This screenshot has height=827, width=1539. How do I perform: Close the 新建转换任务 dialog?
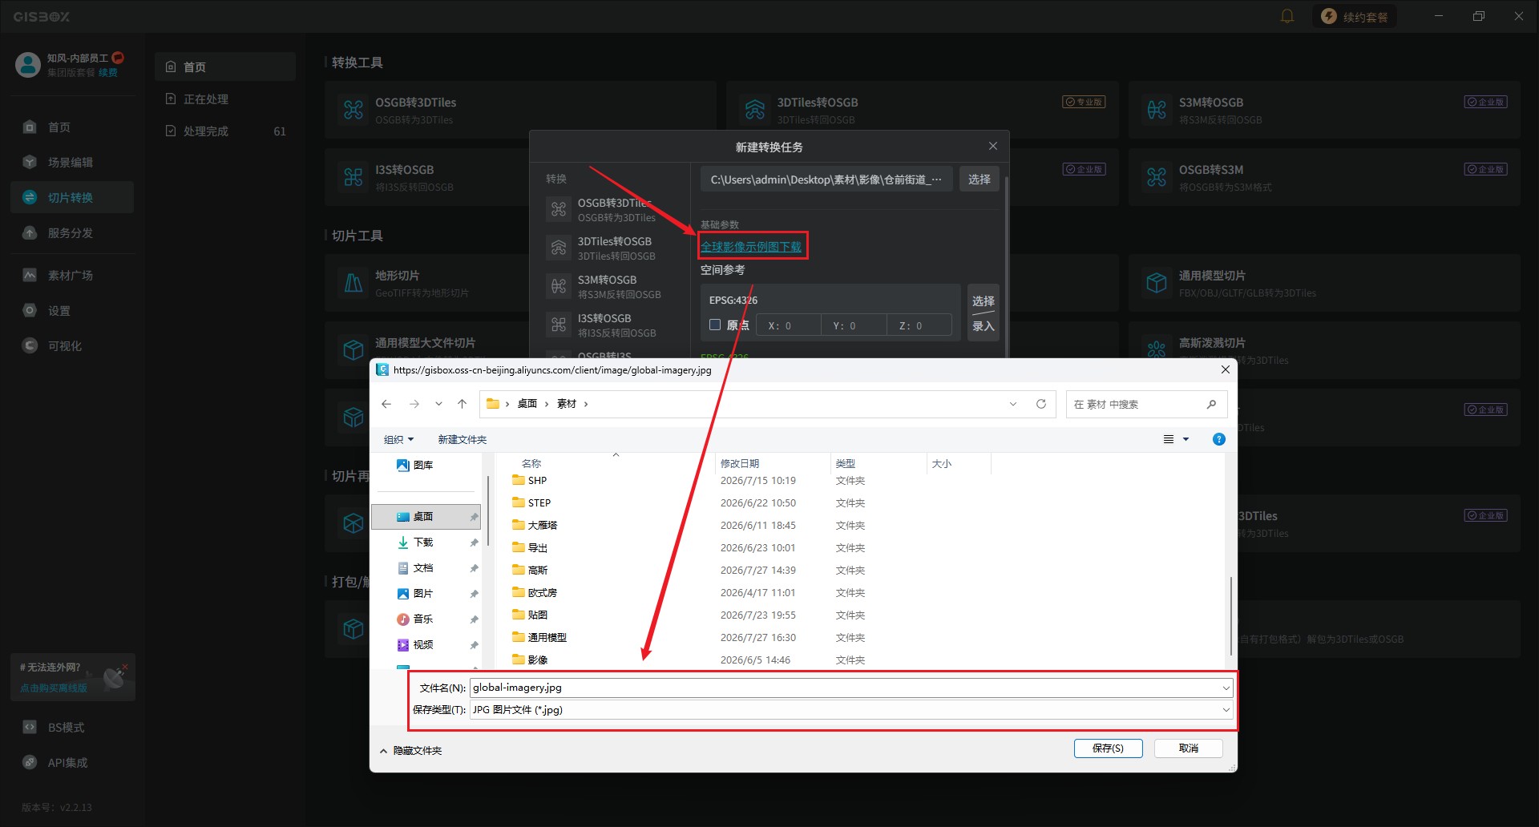point(993,146)
